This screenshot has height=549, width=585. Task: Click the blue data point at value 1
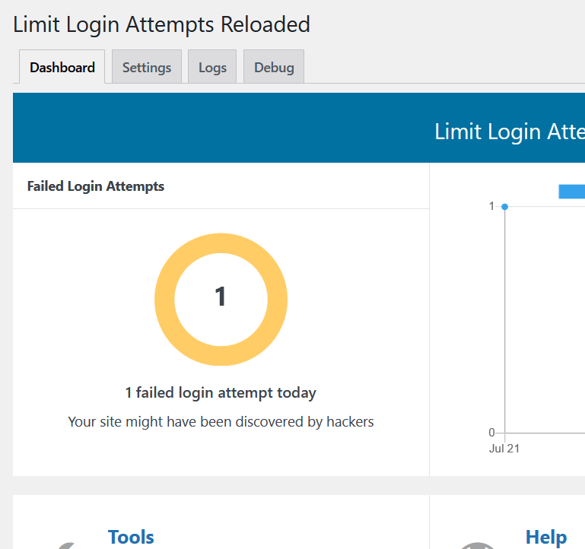[505, 207]
